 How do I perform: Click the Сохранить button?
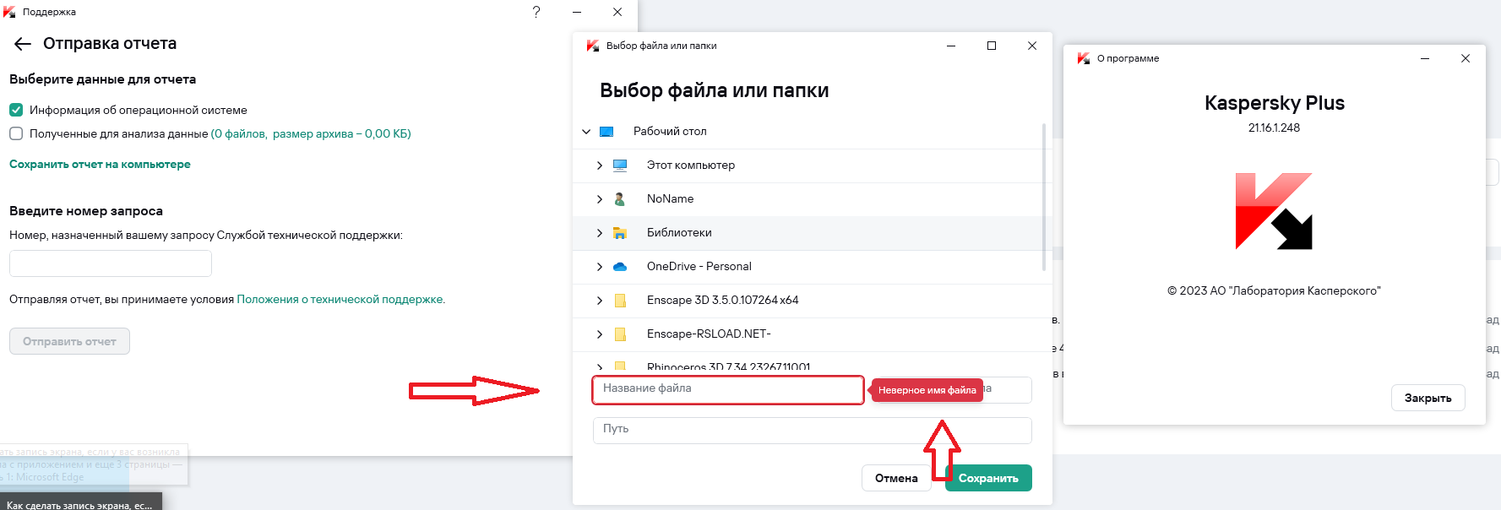pyautogui.click(x=988, y=478)
